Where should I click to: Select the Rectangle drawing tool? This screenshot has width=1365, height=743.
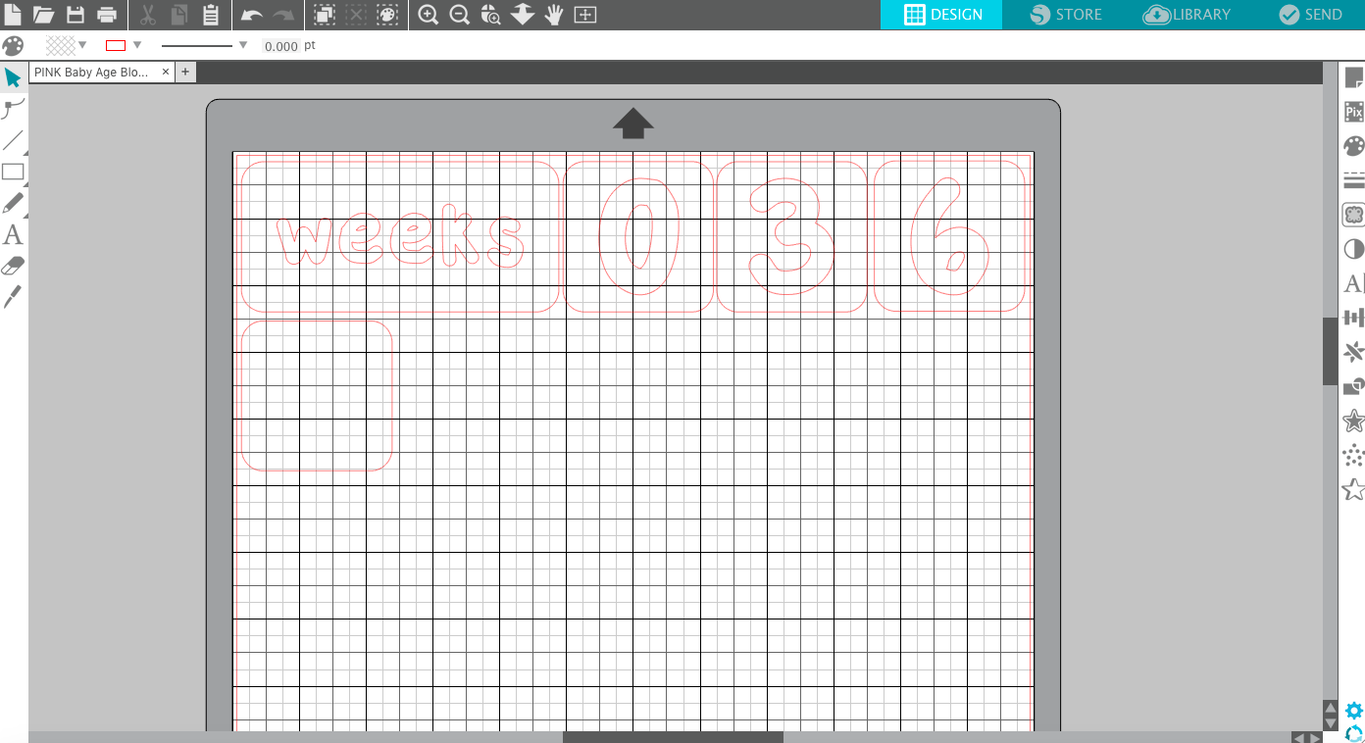(13, 172)
